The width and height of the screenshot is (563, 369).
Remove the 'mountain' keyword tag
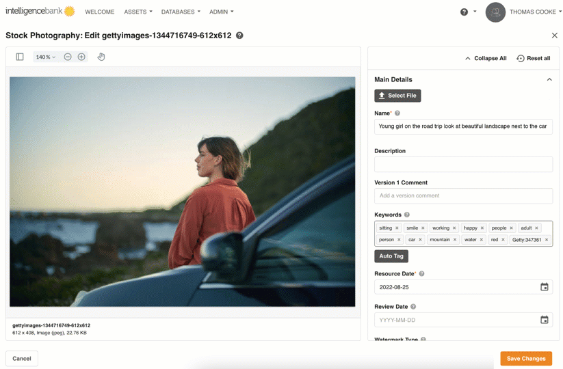(x=455, y=240)
